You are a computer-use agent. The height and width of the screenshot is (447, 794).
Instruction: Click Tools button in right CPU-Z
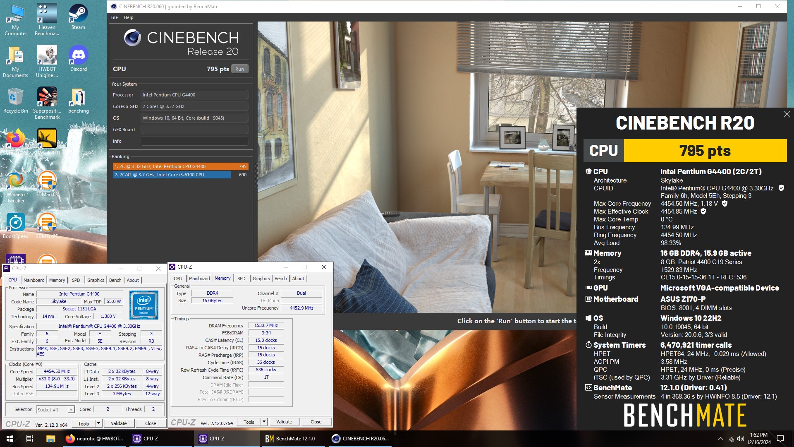point(249,422)
